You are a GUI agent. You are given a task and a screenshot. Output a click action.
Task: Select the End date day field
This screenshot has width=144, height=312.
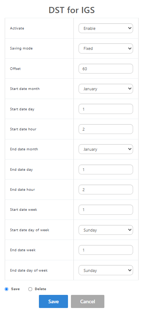106,170
